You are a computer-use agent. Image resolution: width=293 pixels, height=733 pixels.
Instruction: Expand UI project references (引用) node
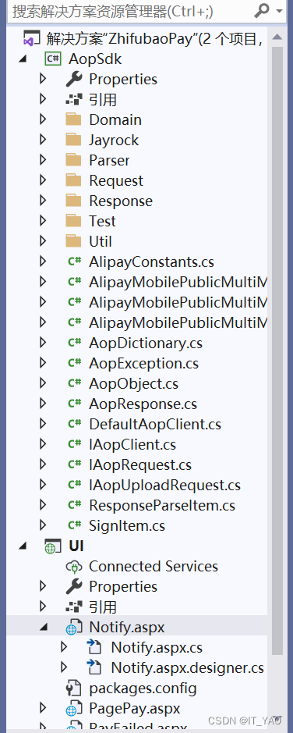[x=43, y=607]
